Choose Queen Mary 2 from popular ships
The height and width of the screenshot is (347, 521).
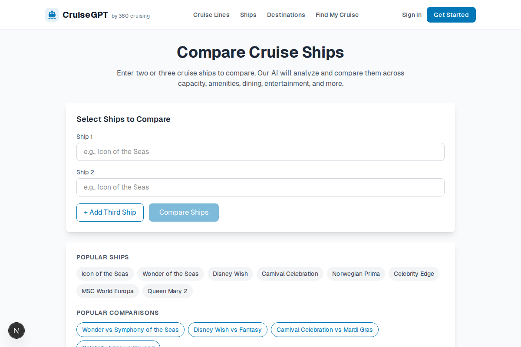167,291
